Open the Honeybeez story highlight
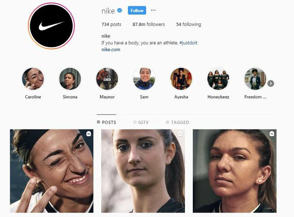Viewport: 294px width, 217px height. pos(218,79)
